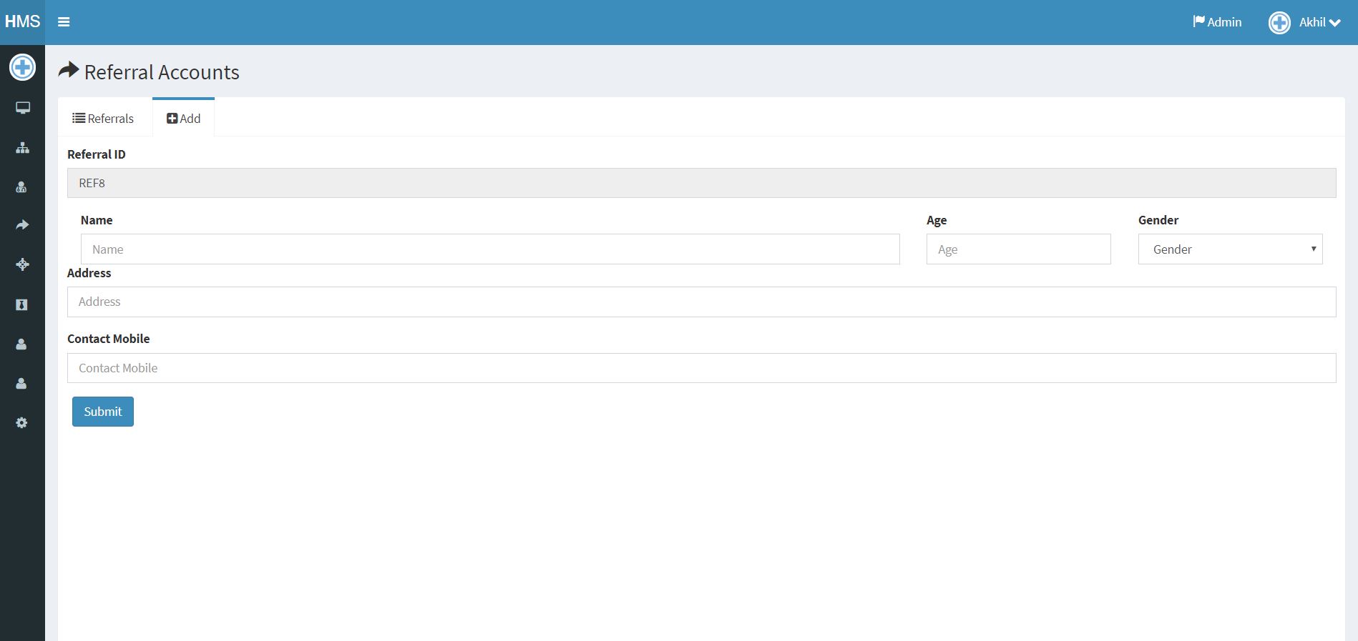Open the necktie staff icon in sidebar
This screenshot has width=1358, height=641.
point(21,305)
